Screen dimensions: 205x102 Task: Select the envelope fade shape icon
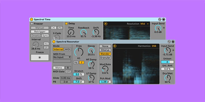point(60,28)
